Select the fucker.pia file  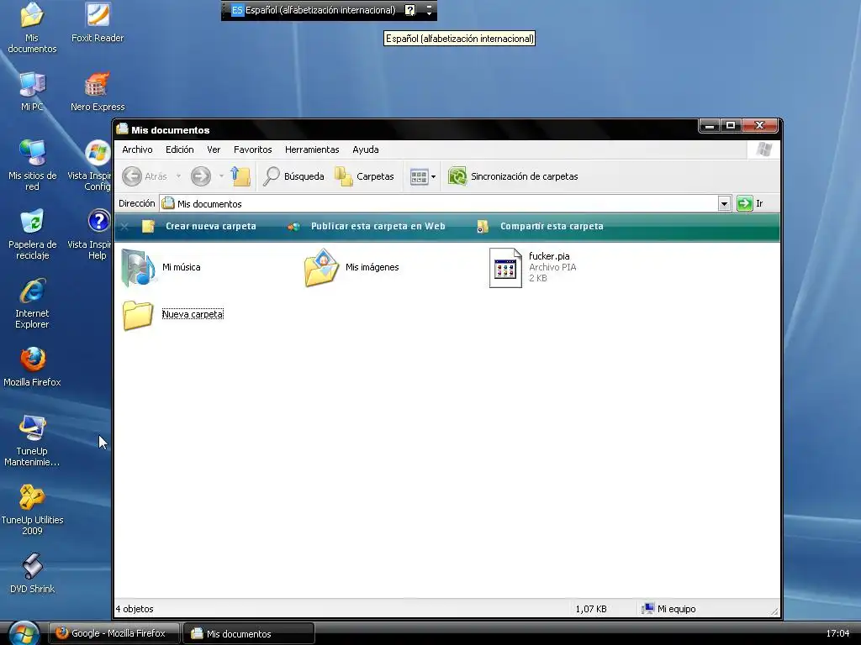pos(532,267)
